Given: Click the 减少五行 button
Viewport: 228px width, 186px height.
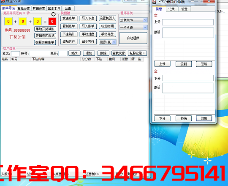Looking at the screenshot, I should 88,42.
